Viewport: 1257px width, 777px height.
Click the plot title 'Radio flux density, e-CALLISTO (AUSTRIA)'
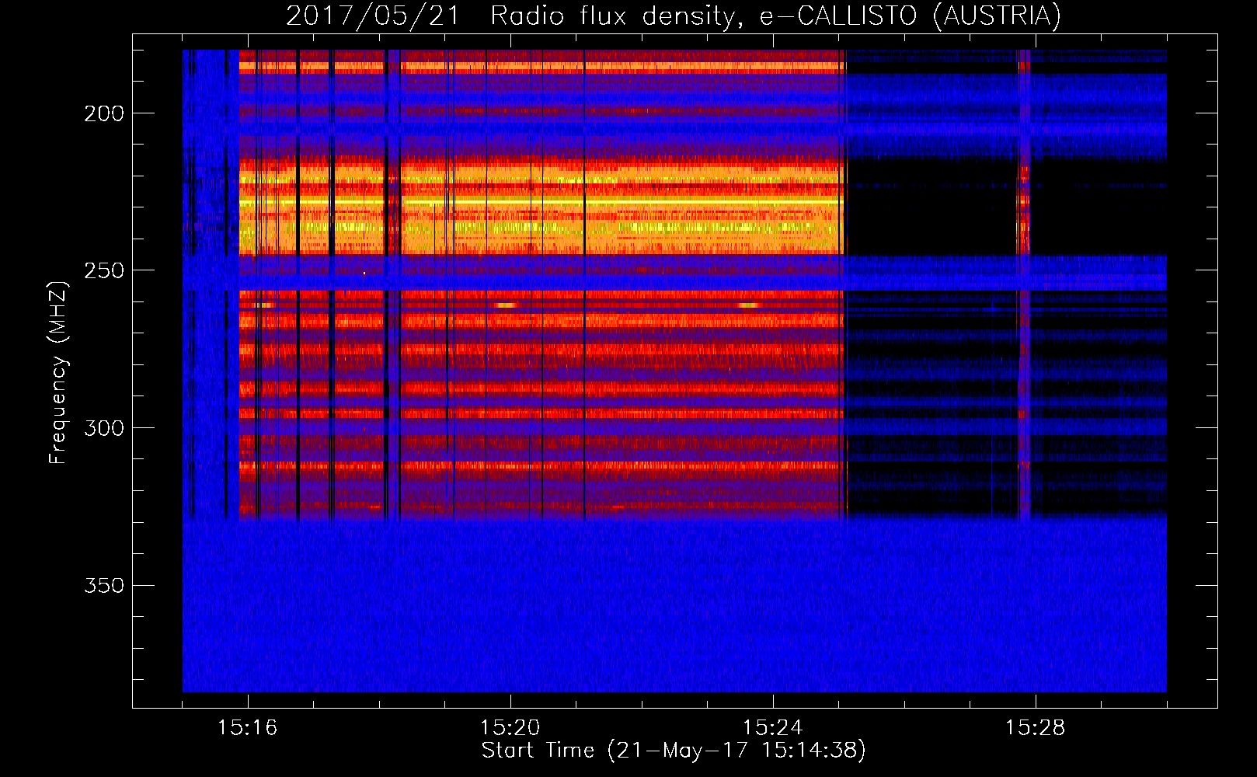(775, 16)
